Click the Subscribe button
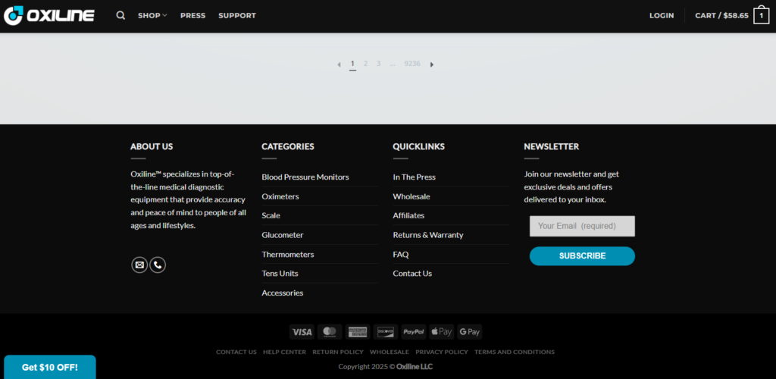The width and height of the screenshot is (776, 379). (x=582, y=255)
